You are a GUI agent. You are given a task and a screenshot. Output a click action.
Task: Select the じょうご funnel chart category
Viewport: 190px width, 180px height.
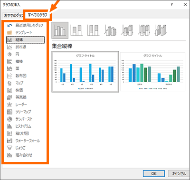pos(25,148)
